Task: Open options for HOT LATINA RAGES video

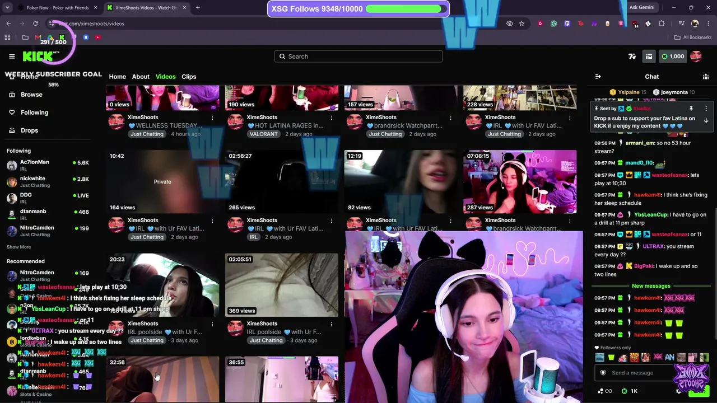Action: 332,118
